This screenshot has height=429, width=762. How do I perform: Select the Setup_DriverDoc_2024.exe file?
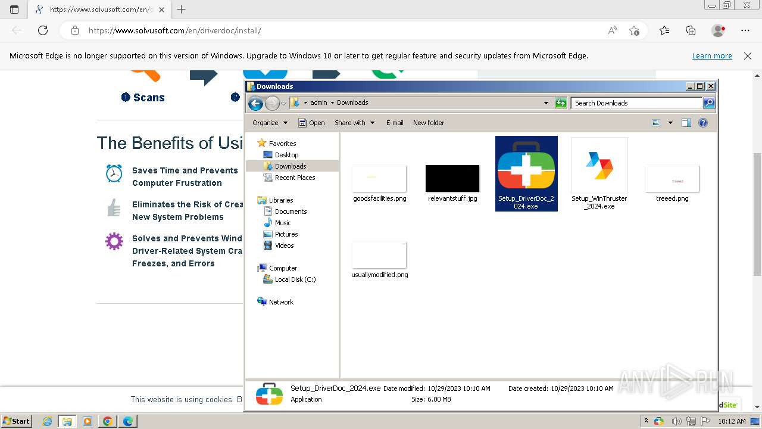pyautogui.click(x=526, y=173)
